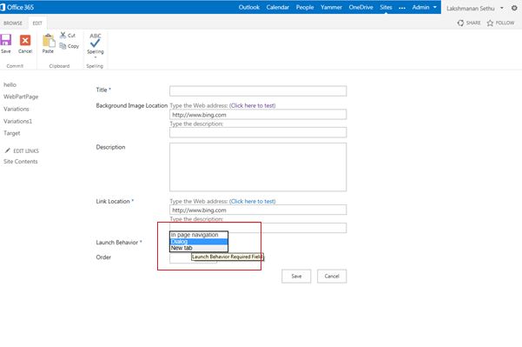
Task: Open the Lakshmanan Sethu user menu arrow
Action: (x=502, y=8)
